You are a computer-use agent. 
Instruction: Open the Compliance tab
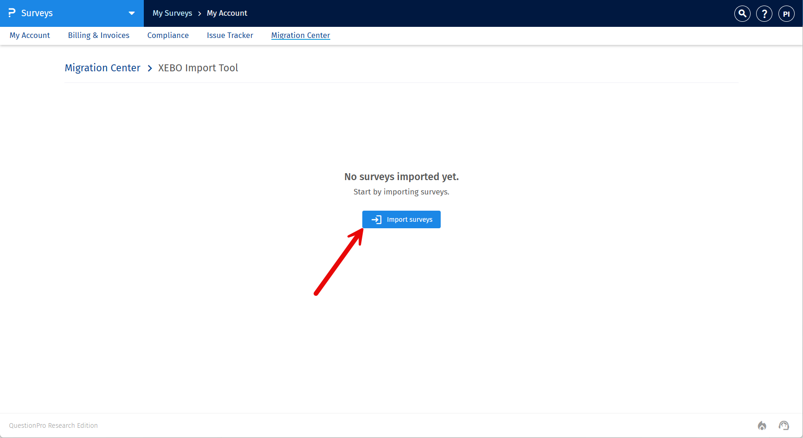(168, 35)
